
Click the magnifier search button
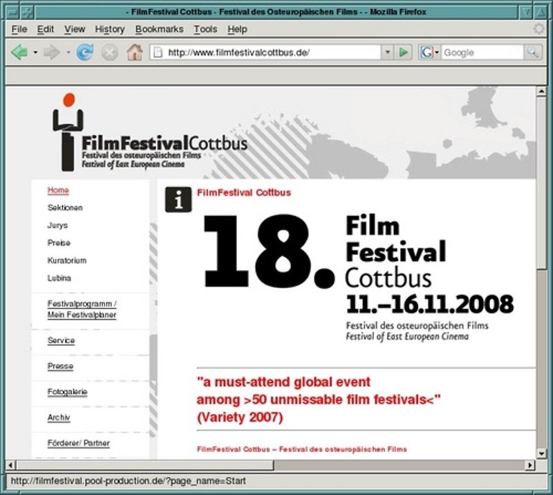(532, 53)
